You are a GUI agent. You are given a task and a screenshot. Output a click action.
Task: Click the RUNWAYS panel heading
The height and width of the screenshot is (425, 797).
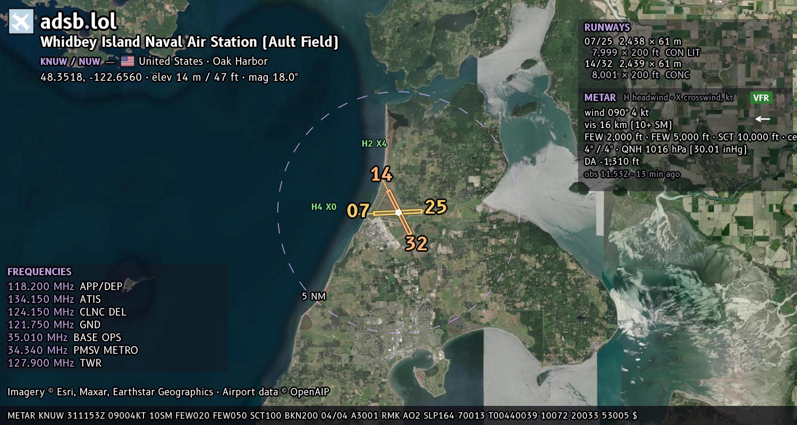(607, 28)
